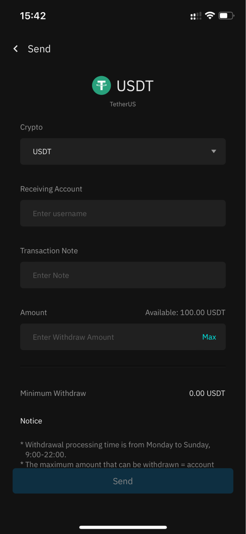Screen dimensions: 246x534
Task: Tap the Wi-Fi status icon
Action: click(x=210, y=16)
